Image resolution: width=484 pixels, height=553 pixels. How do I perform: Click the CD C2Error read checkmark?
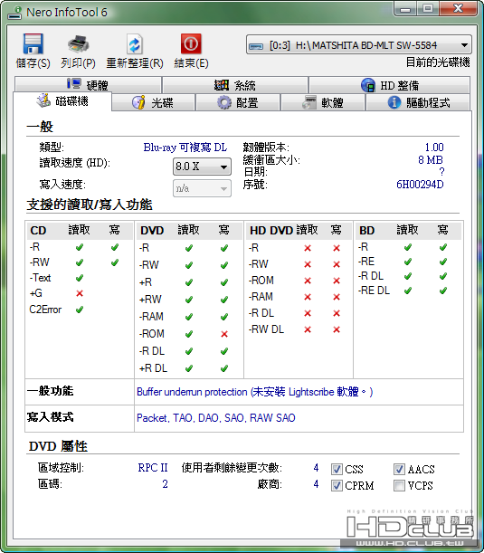(80, 310)
